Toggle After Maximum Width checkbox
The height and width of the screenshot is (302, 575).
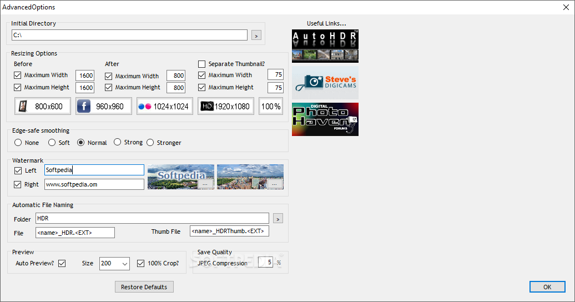(109, 76)
